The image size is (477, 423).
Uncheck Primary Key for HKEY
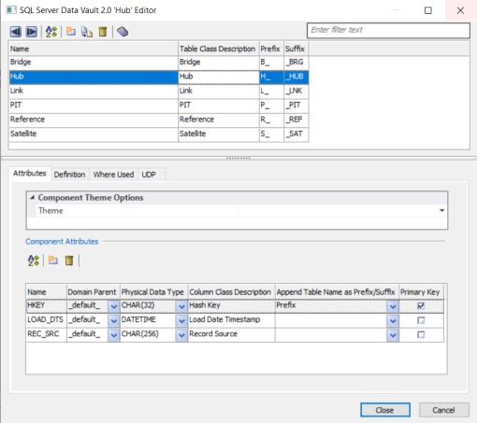(x=421, y=305)
